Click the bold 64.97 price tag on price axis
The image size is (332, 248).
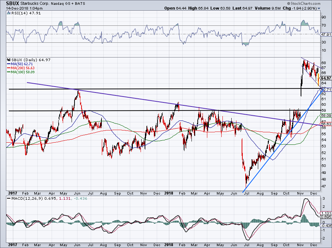coord(326,78)
